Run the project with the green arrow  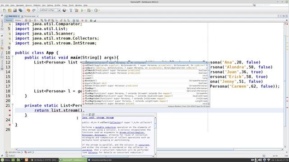pos(82,10)
